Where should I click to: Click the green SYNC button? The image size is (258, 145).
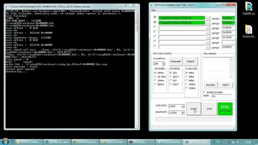[x=225, y=109]
